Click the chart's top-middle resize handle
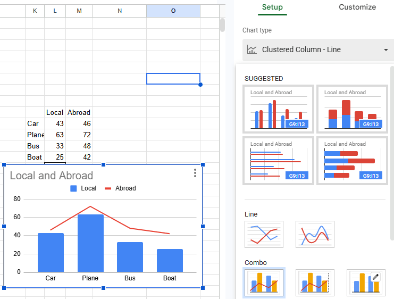Viewport: 394px width, 299px height. click(x=103, y=165)
